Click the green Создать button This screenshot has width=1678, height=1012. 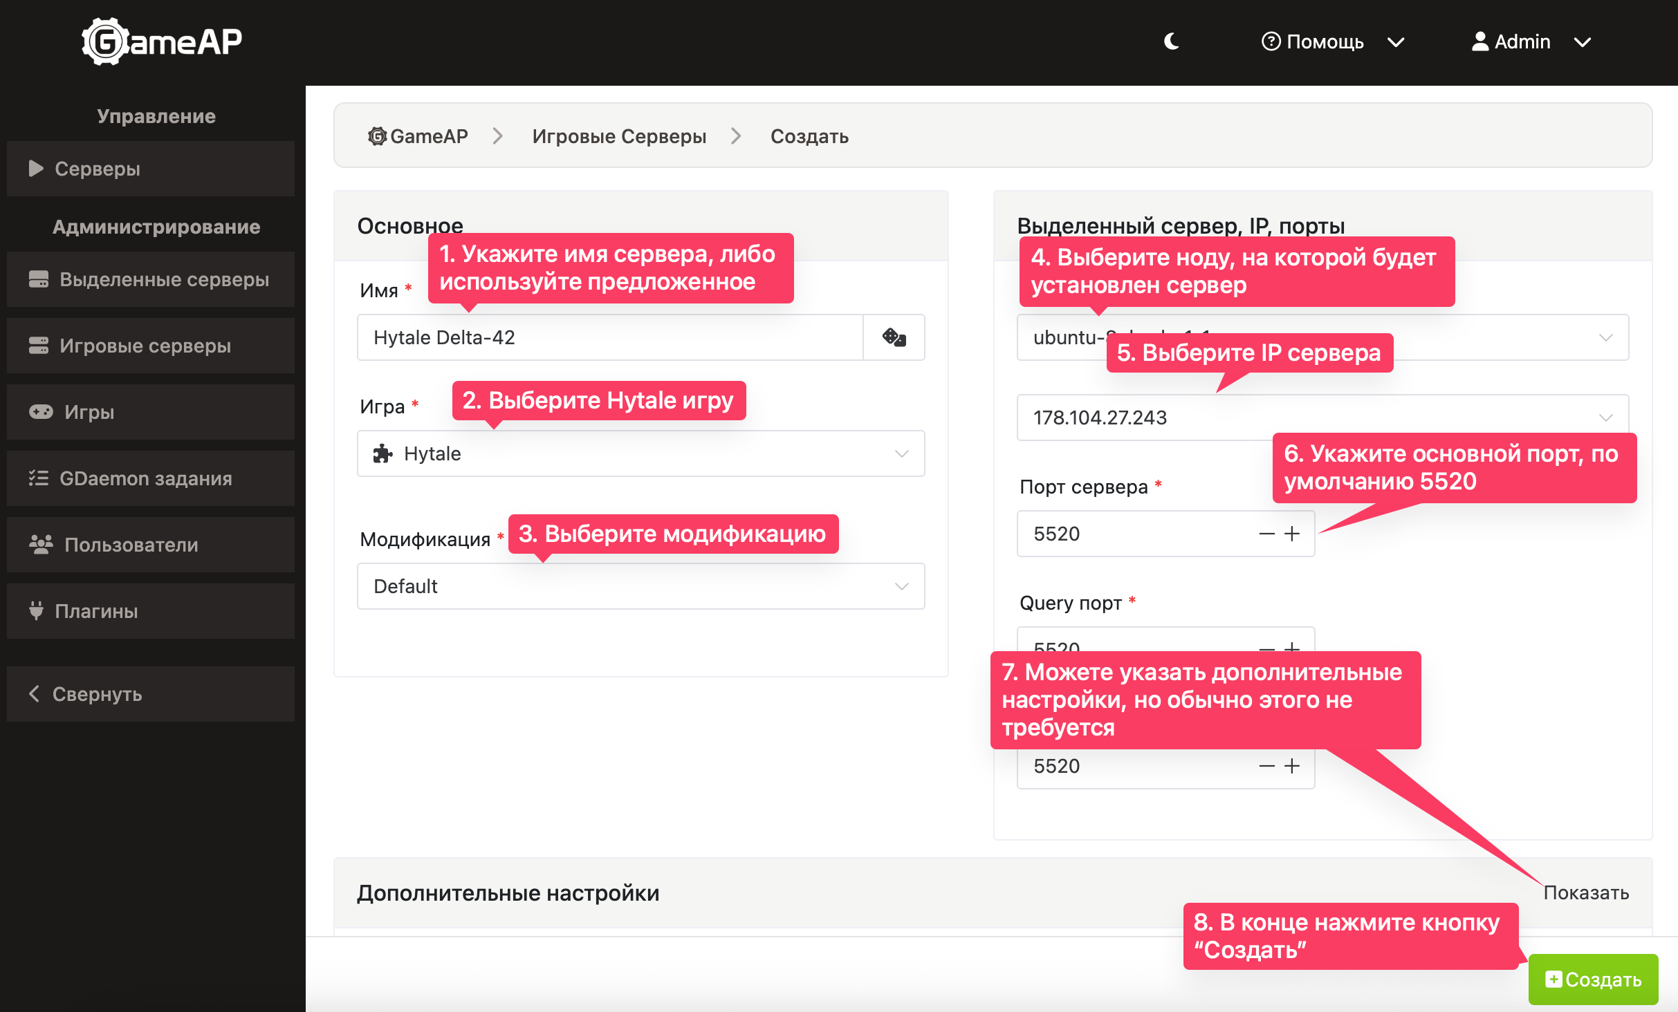coord(1593,980)
